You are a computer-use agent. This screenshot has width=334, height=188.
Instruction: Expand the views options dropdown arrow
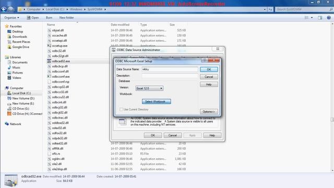(x=312, y=18)
